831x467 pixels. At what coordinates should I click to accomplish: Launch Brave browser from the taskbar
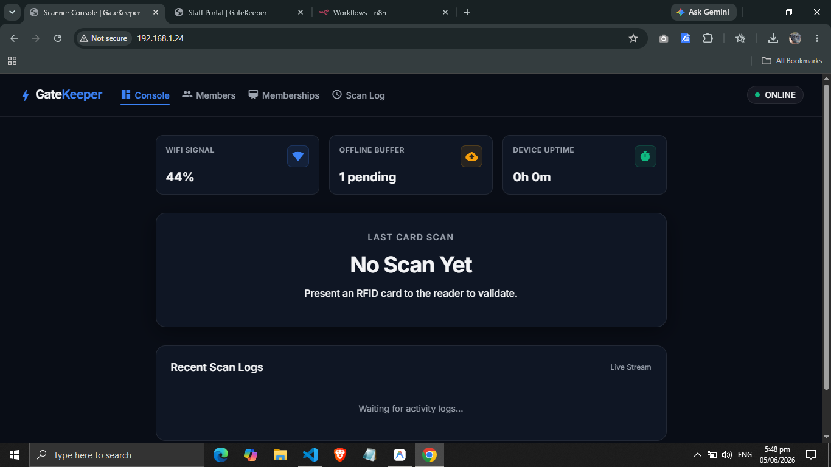pos(340,455)
